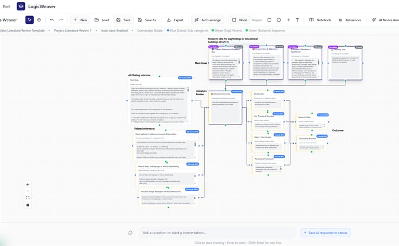Click the 'Related references' label

[144, 129]
